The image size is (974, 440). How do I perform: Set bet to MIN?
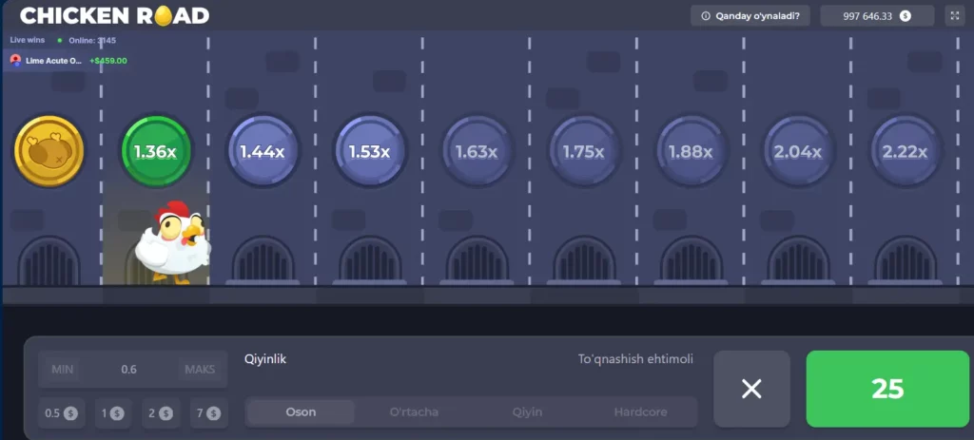pyautogui.click(x=63, y=370)
